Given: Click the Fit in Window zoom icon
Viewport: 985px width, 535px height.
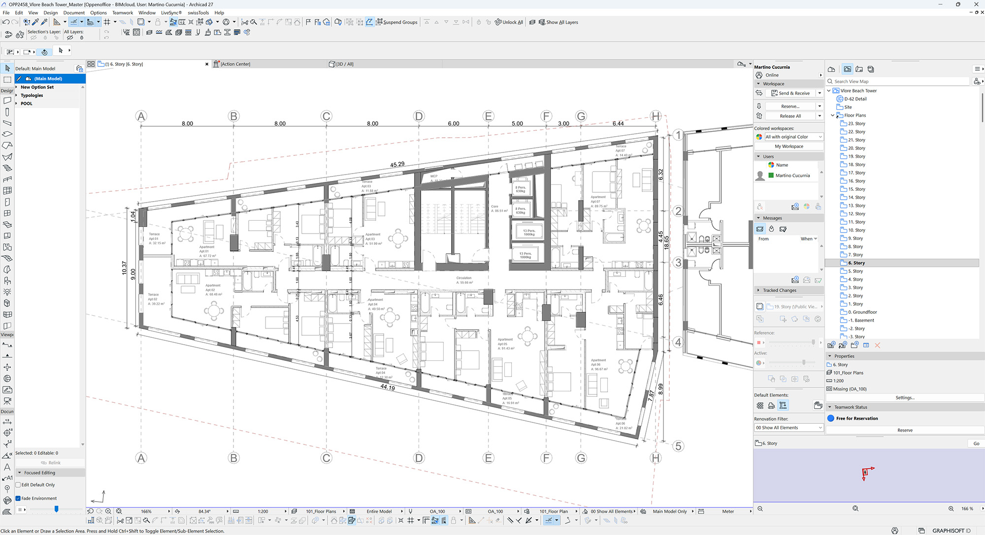Looking at the screenshot, I should 119,511.
